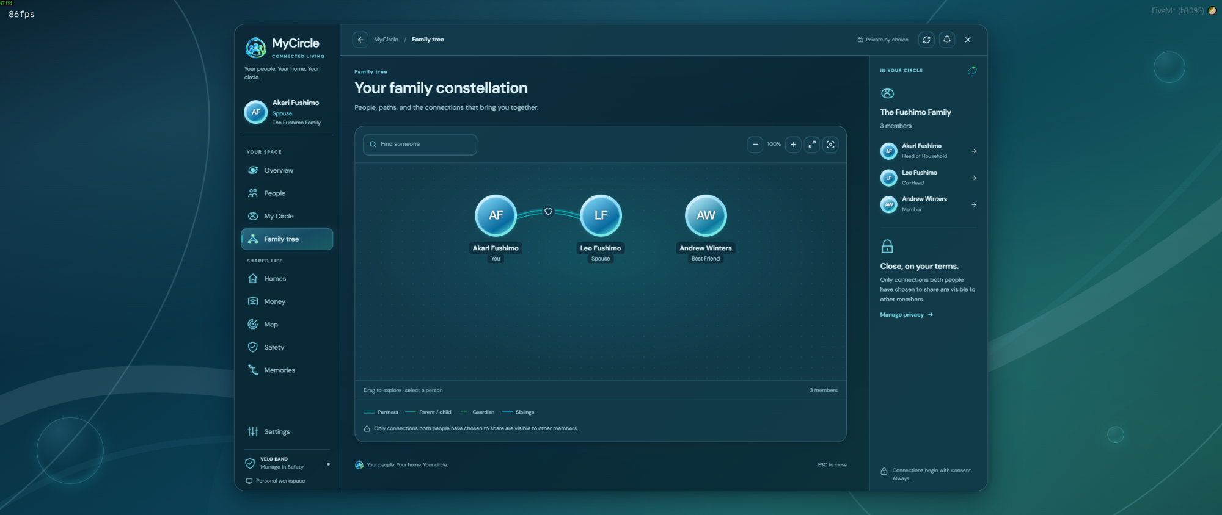Select the LF Leo Fushimo node
Image resolution: width=1222 pixels, height=515 pixels.
tap(601, 215)
